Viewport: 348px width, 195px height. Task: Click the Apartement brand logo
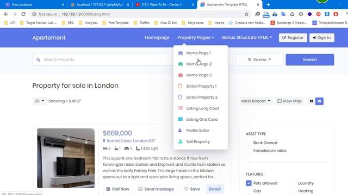click(x=49, y=37)
